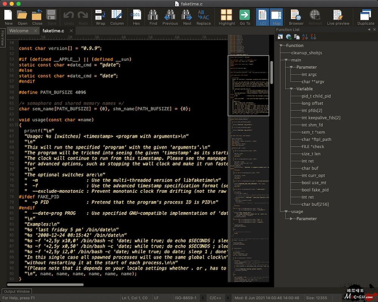Open the Output Window tab
Viewport: 378px width, 302px height.
click(17, 291)
